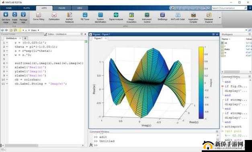Open the PID Tuner app
Image resolution: width=252 pixels, height=152 pixels.
[x=85, y=17]
